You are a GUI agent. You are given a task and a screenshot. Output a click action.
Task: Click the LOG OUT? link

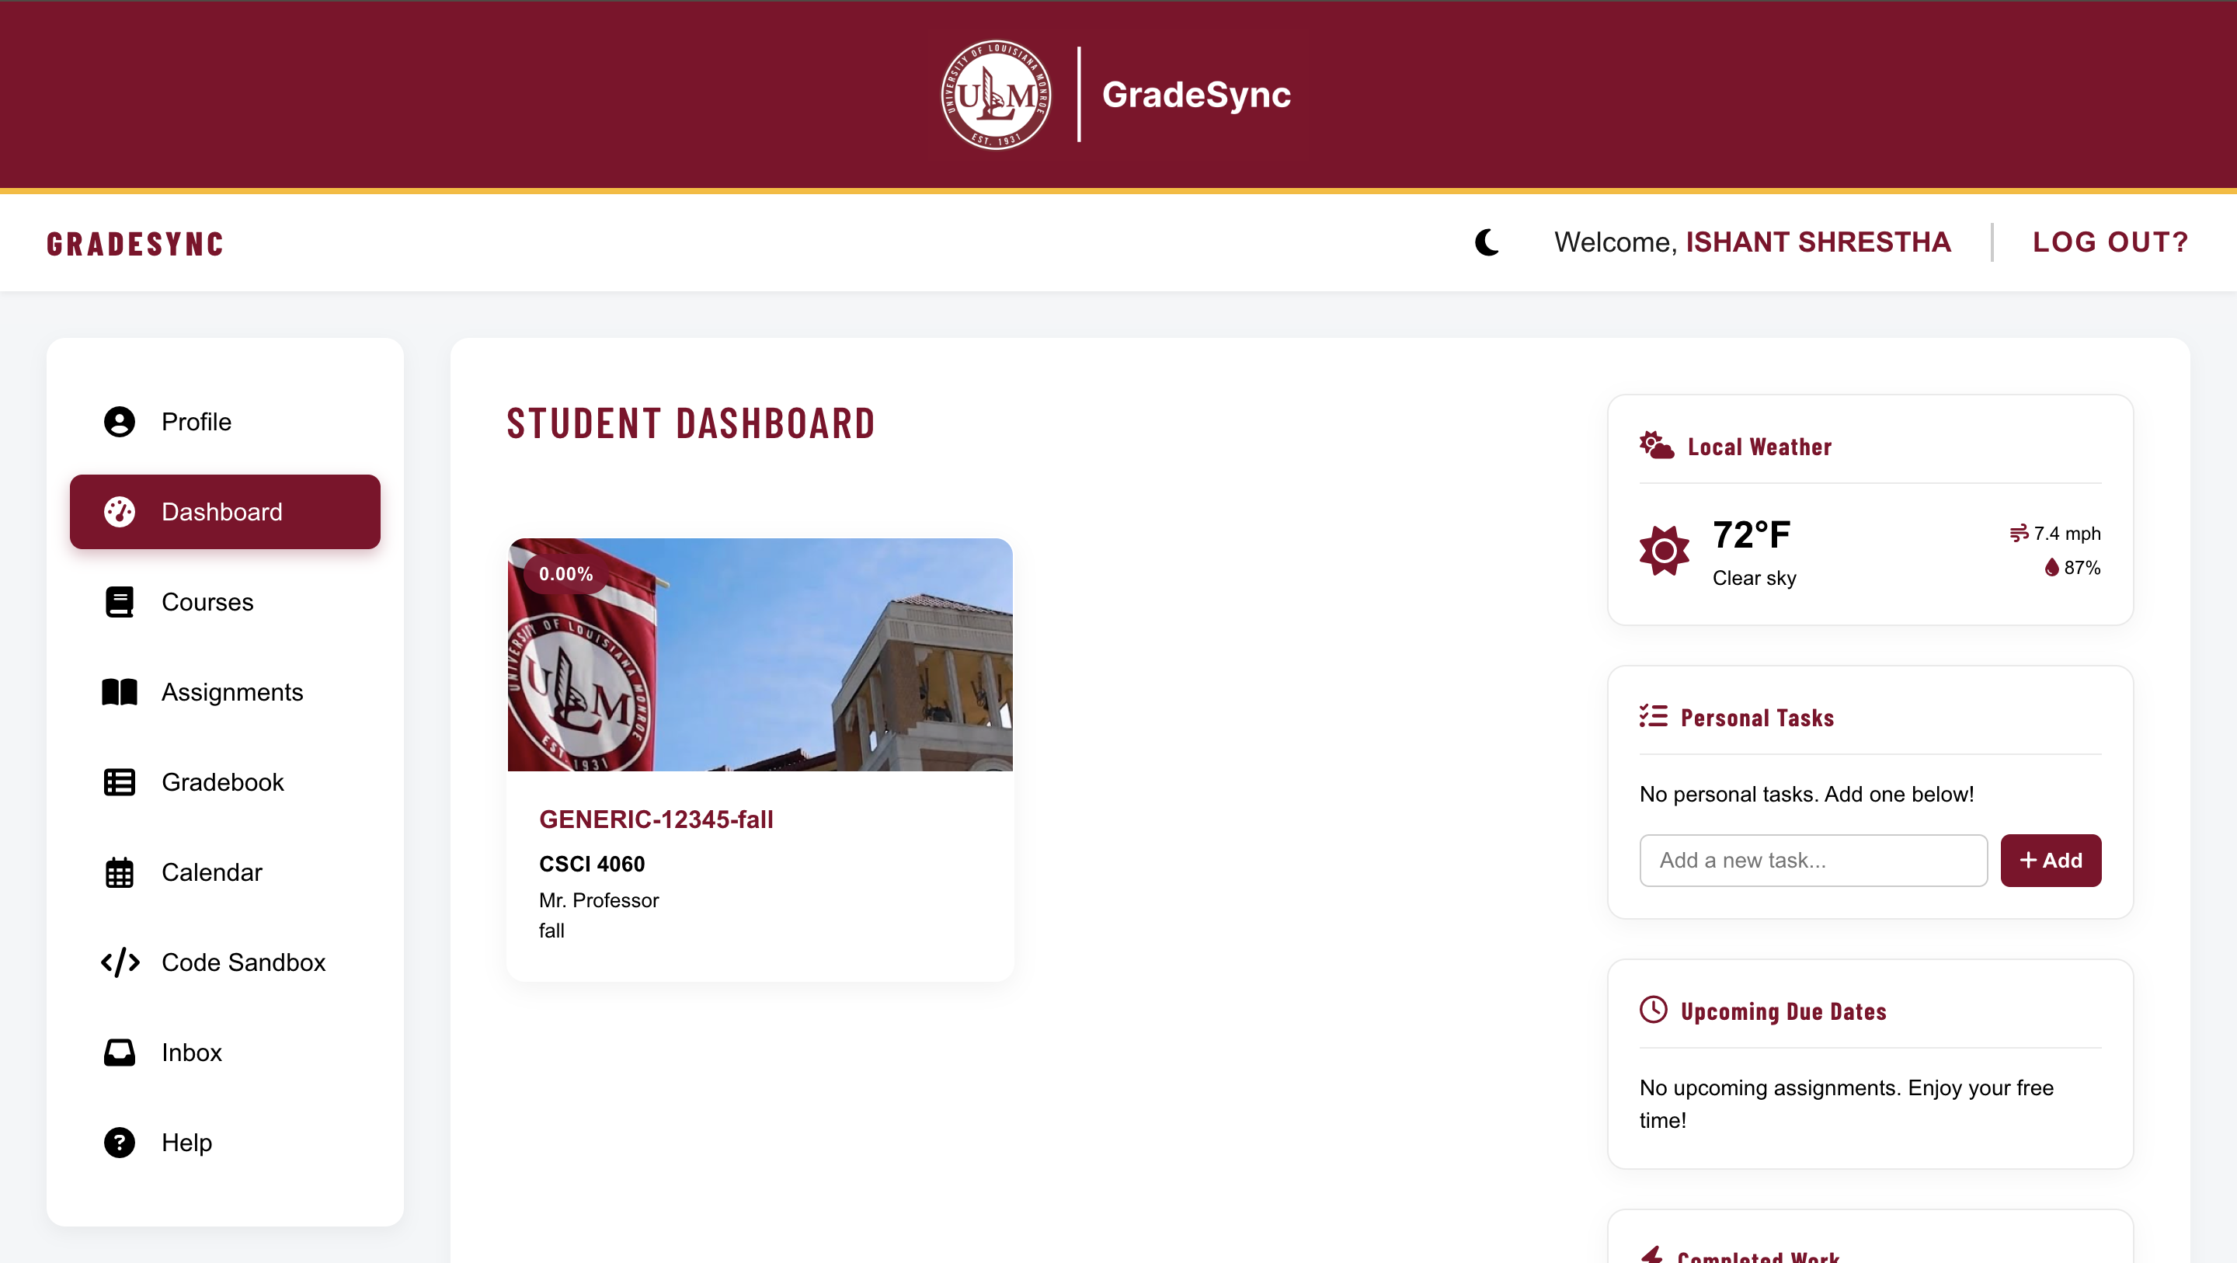tap(2110, 242)
